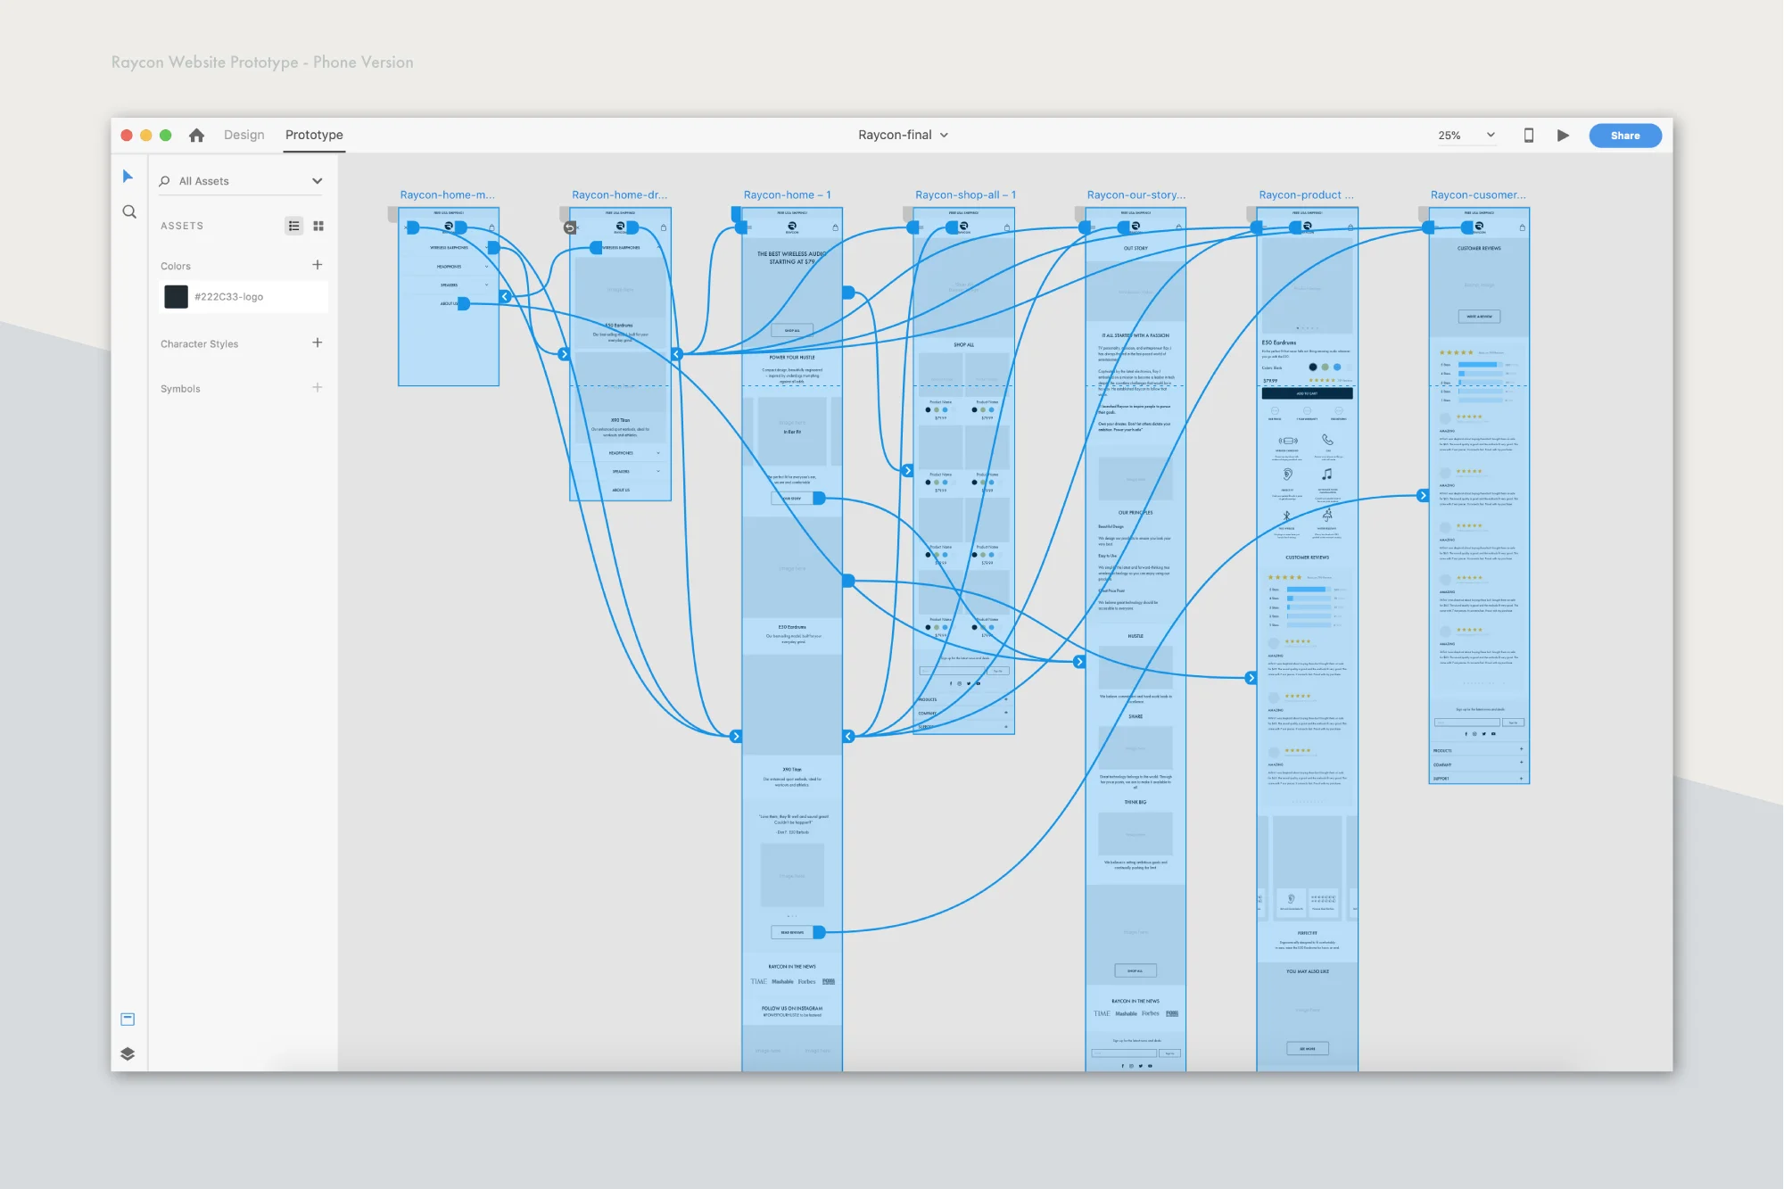
Task: Click the home icon in the toolbar
Action: (x=196, y=135)
